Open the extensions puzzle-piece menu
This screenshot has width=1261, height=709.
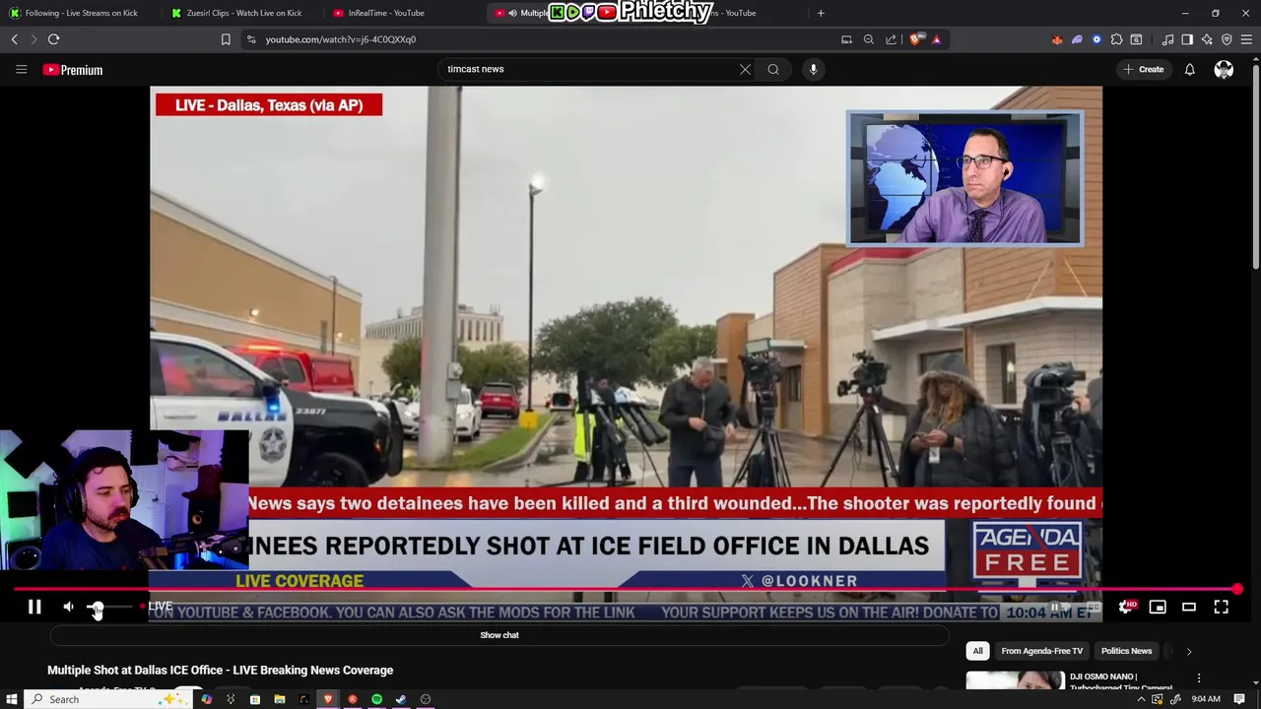1116,39
